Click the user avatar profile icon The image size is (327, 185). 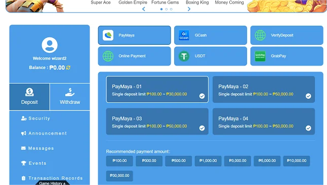50,45
